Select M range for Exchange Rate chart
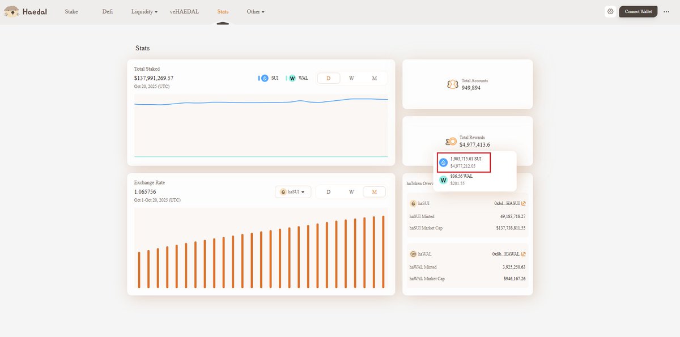 [375, 192]
